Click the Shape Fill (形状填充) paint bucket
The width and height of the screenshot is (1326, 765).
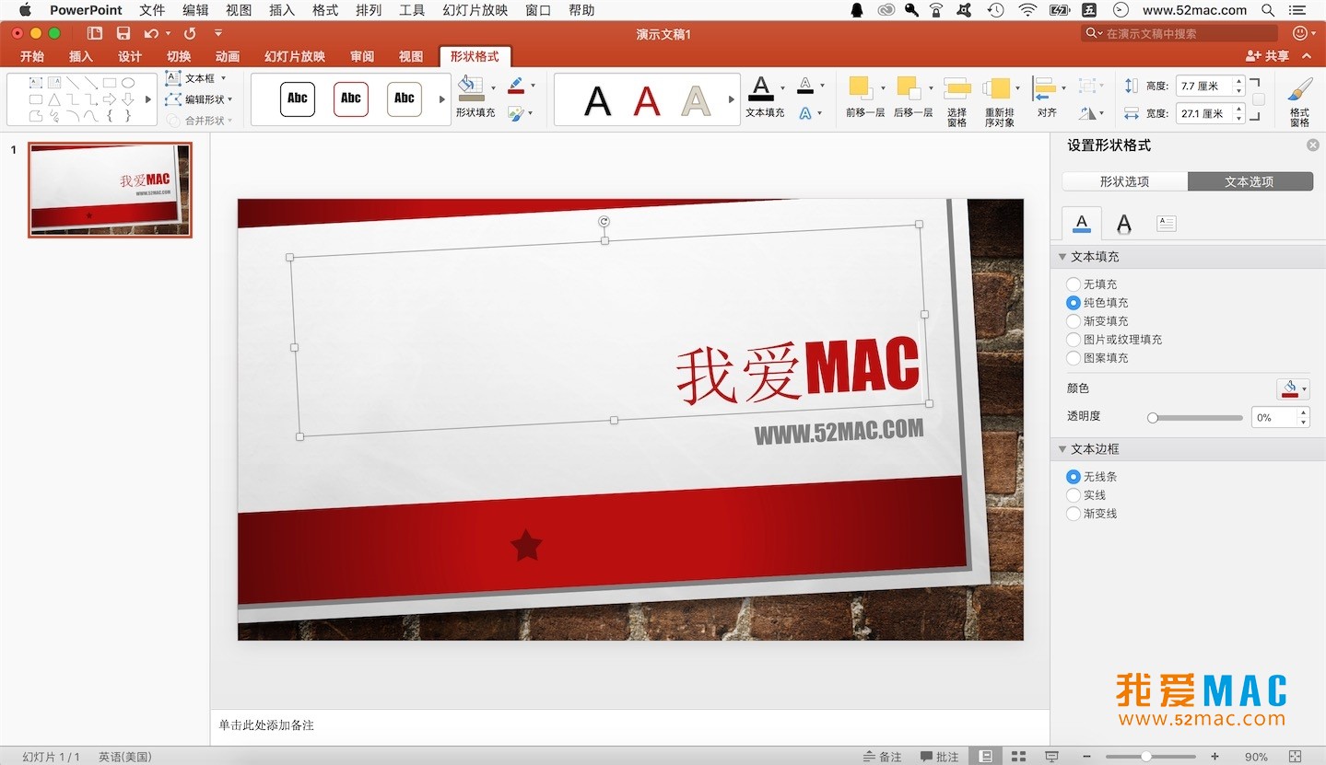point(471,88)
